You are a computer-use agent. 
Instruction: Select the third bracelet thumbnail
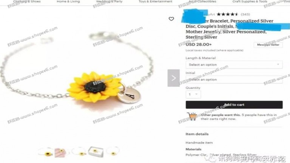pyautogui.click(x=79, y=152)
